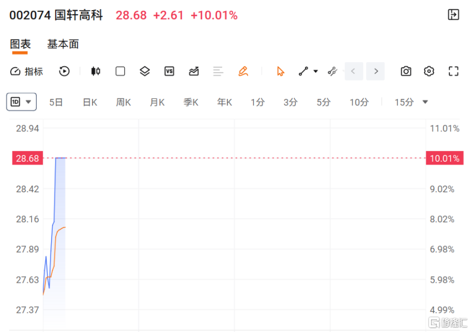Click the +10.01% header change value
This screenshot has width=471, height=332.
point(214,15)
